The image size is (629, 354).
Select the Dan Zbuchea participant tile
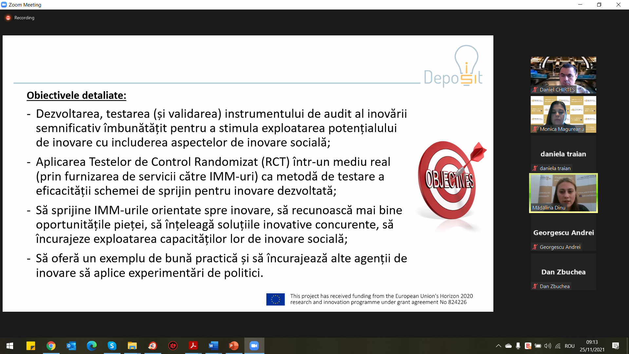click(x=563, y=272)
